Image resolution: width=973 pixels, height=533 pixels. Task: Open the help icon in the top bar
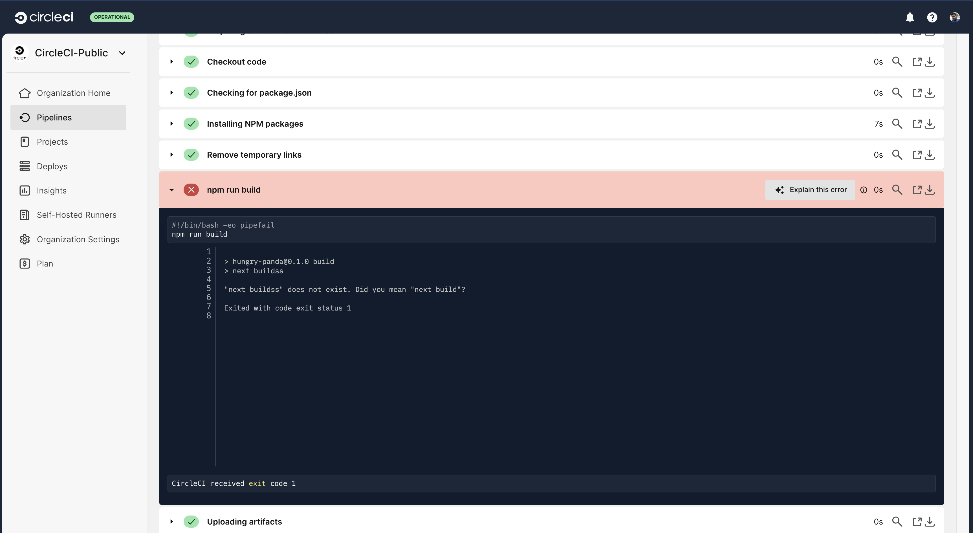pos(932,17)
